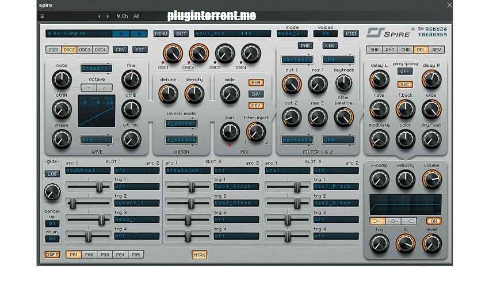The height and width of the screenshot is (291, 489).
Task: Open the MTRX matrix button
Action: coord(199,255)
